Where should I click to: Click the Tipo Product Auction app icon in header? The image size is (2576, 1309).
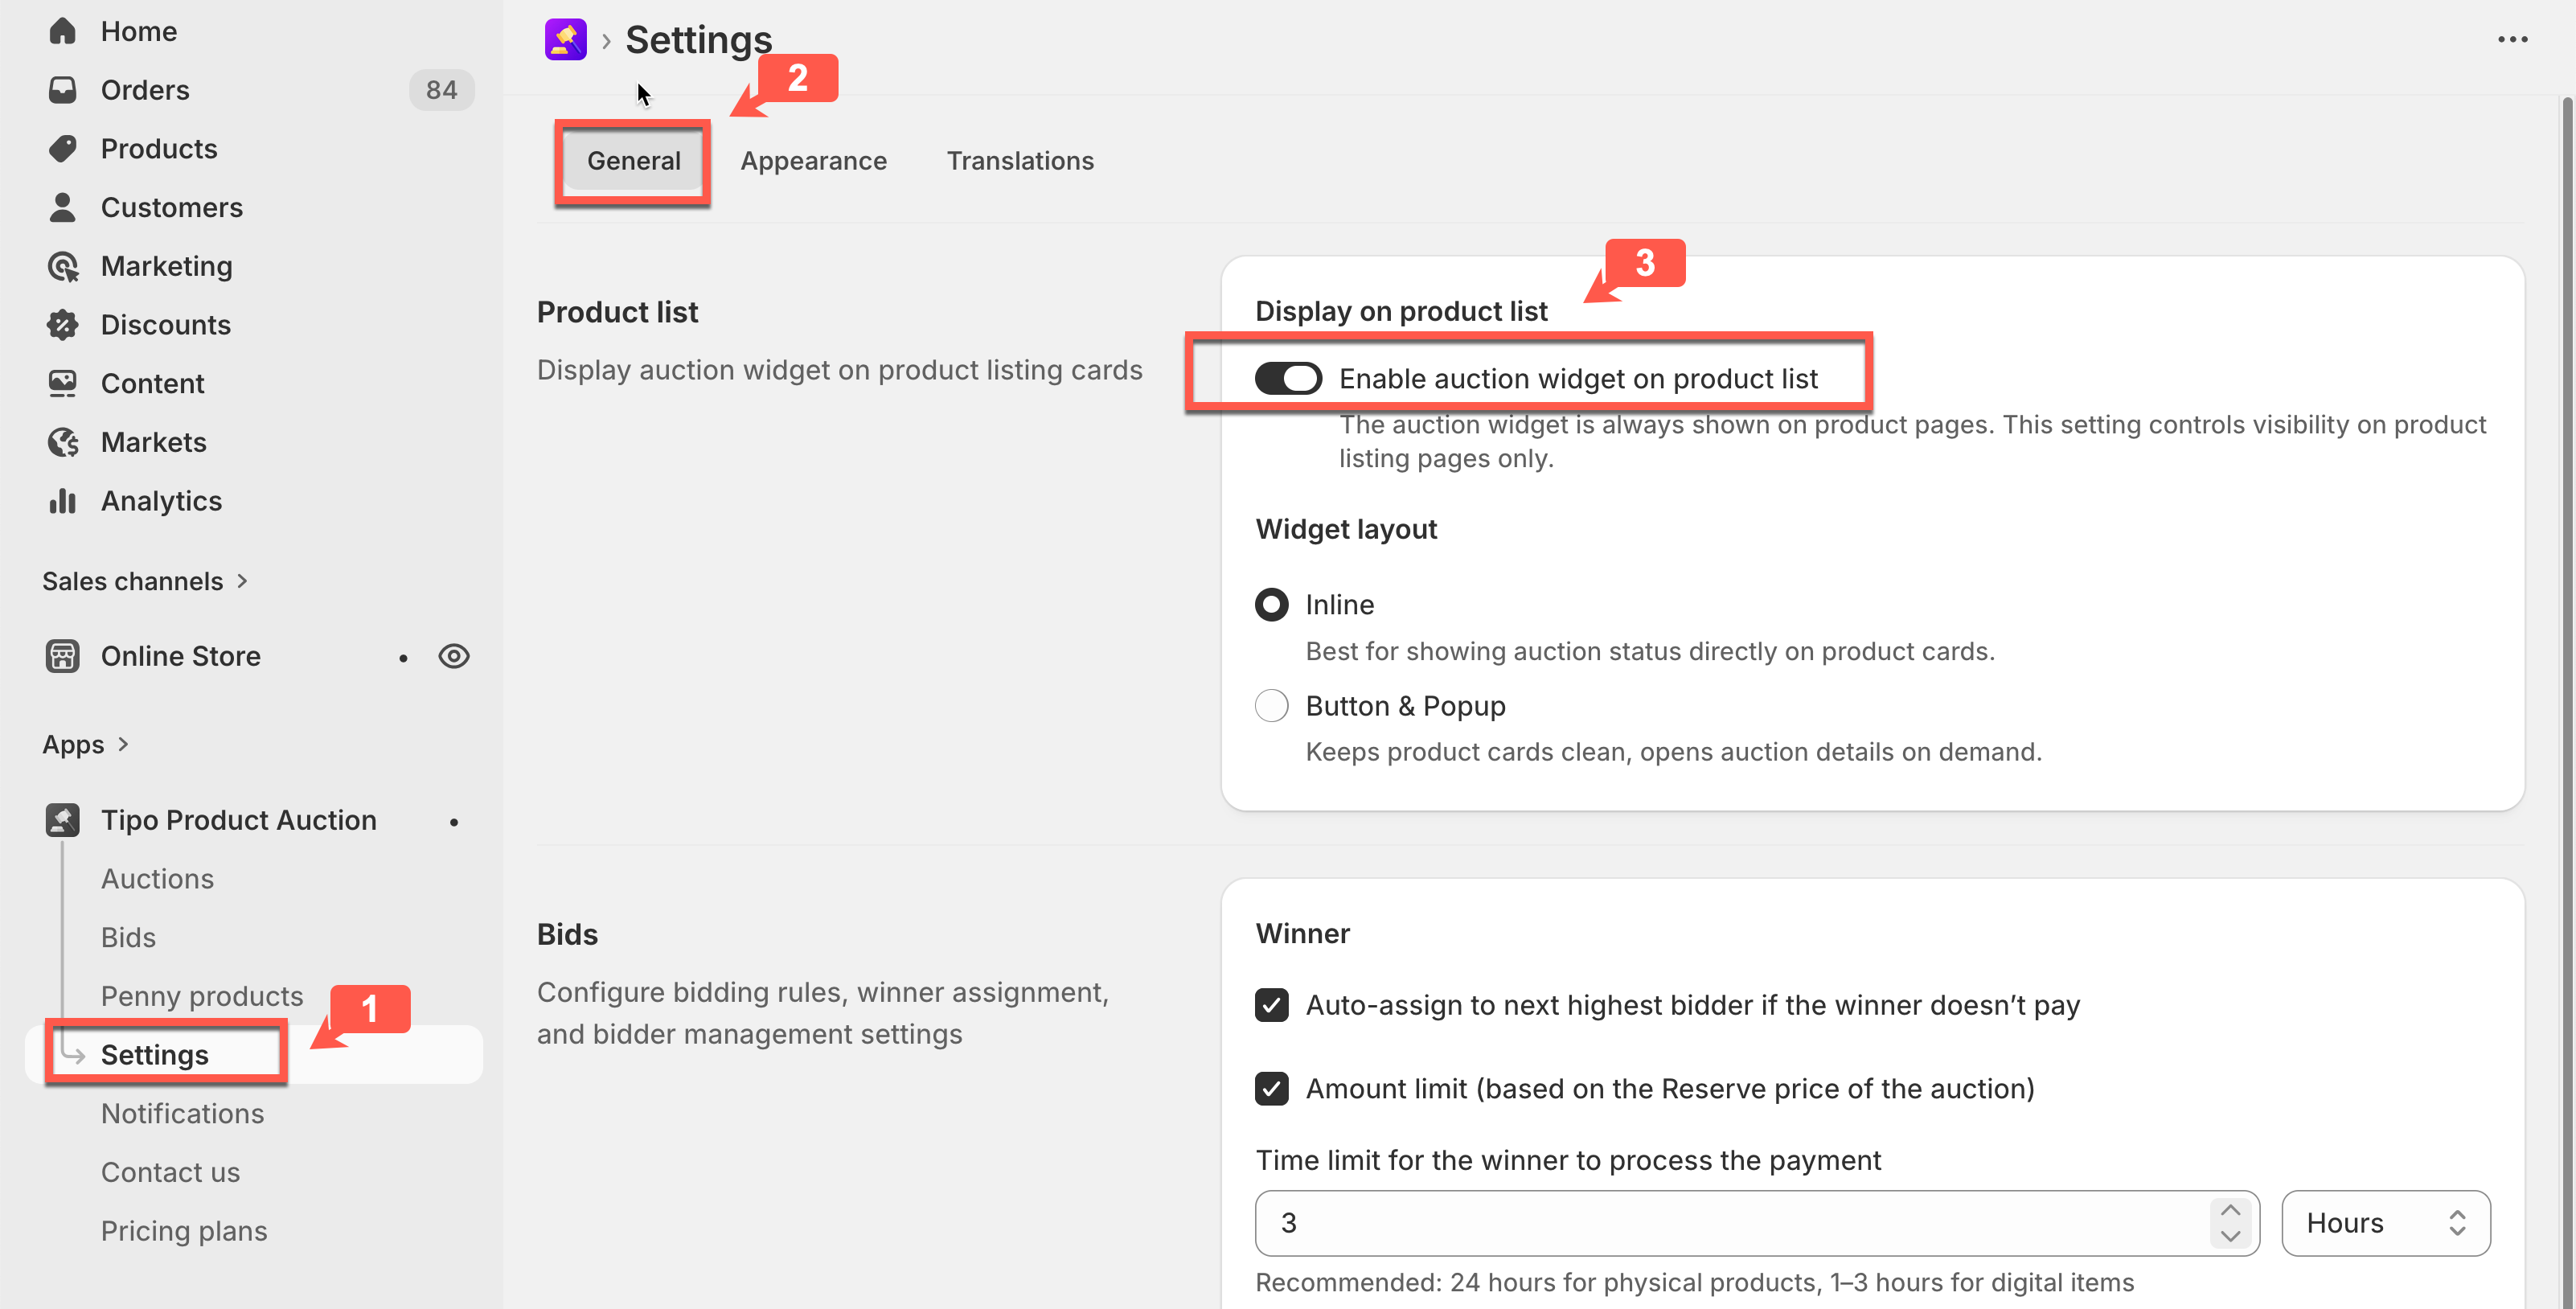point(565,40)
